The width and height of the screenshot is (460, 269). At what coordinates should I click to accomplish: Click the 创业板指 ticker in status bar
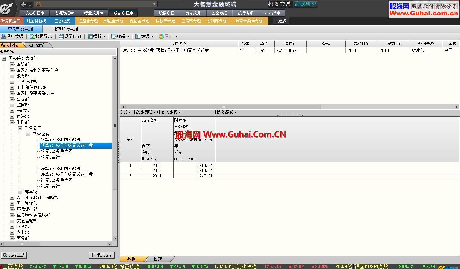pos(246,266)
